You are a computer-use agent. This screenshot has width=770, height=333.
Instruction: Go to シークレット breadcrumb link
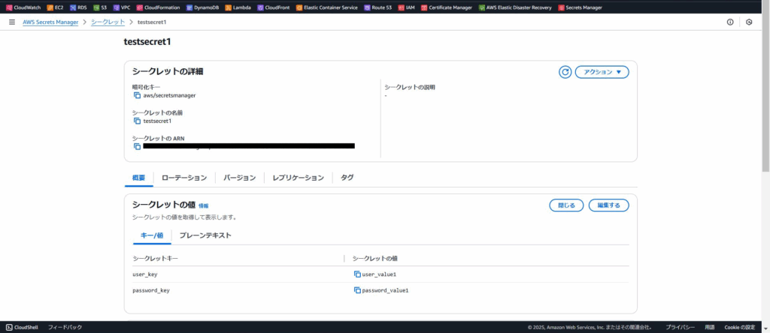coord(108,22)
